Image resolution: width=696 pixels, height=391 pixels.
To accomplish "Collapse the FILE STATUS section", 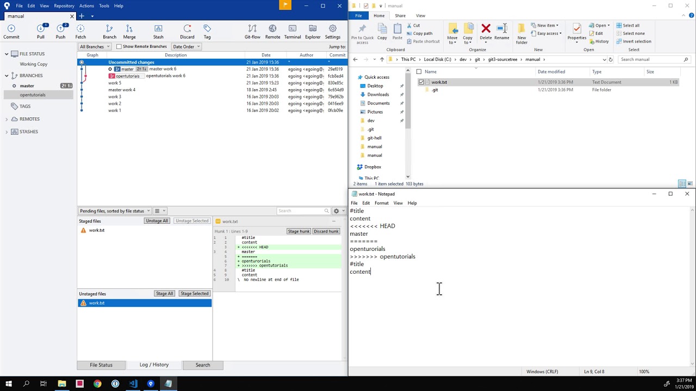I will click(7, 54).
